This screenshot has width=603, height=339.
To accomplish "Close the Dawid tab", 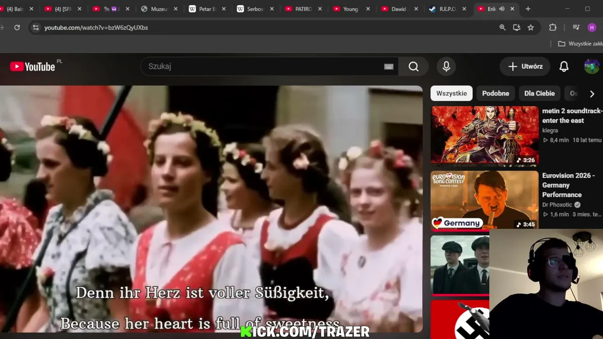I will pos(416,9).
